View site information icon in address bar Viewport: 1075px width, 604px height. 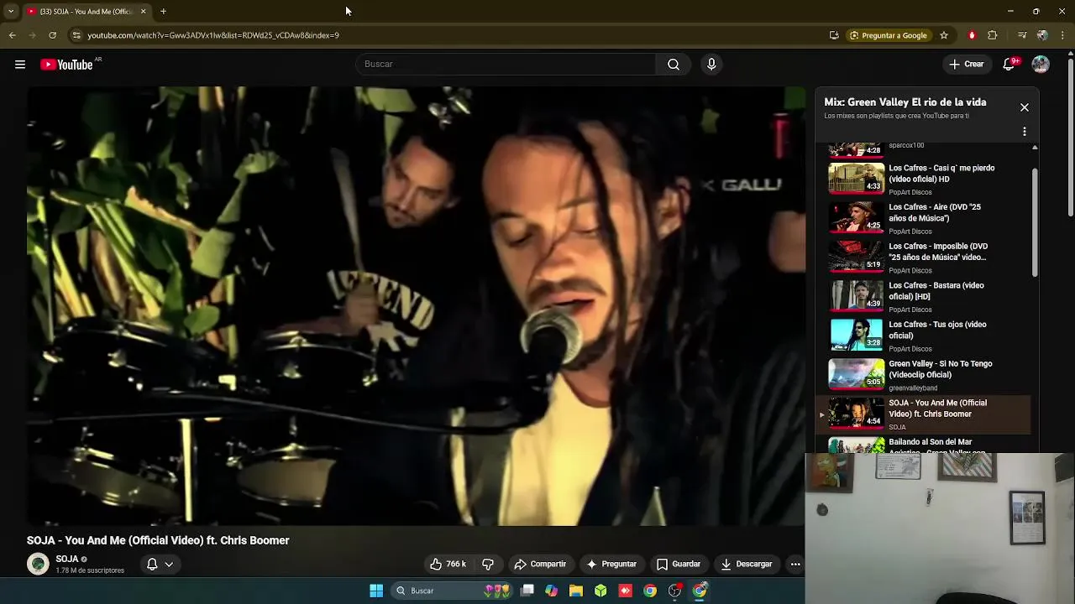click(x=76, y=35)
